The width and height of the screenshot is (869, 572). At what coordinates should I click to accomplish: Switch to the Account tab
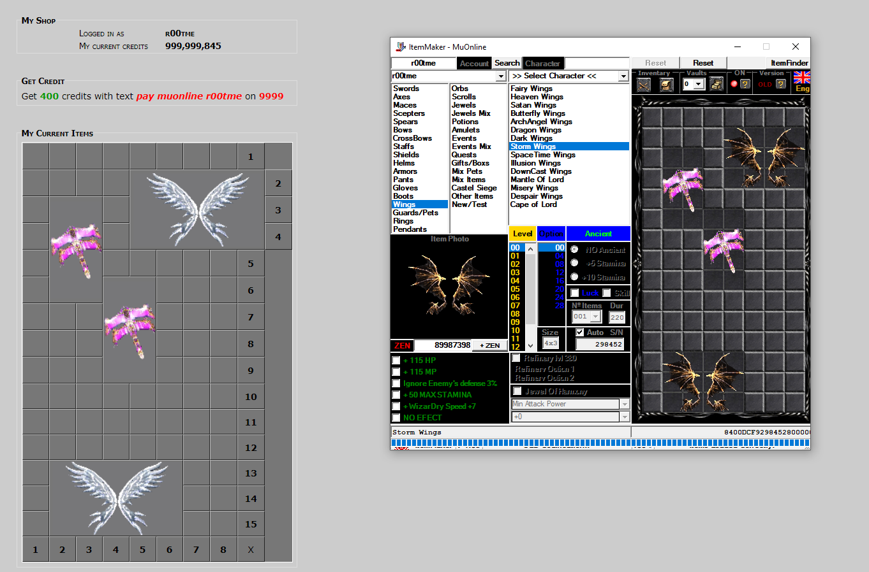[474, 63]
